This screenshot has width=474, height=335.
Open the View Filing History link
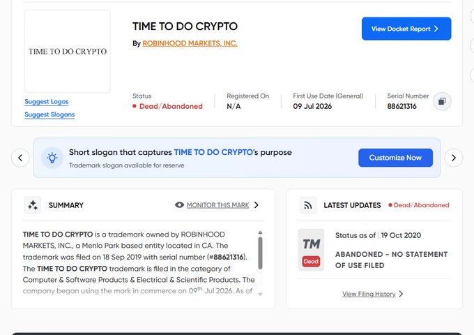[x=369, y=294]
